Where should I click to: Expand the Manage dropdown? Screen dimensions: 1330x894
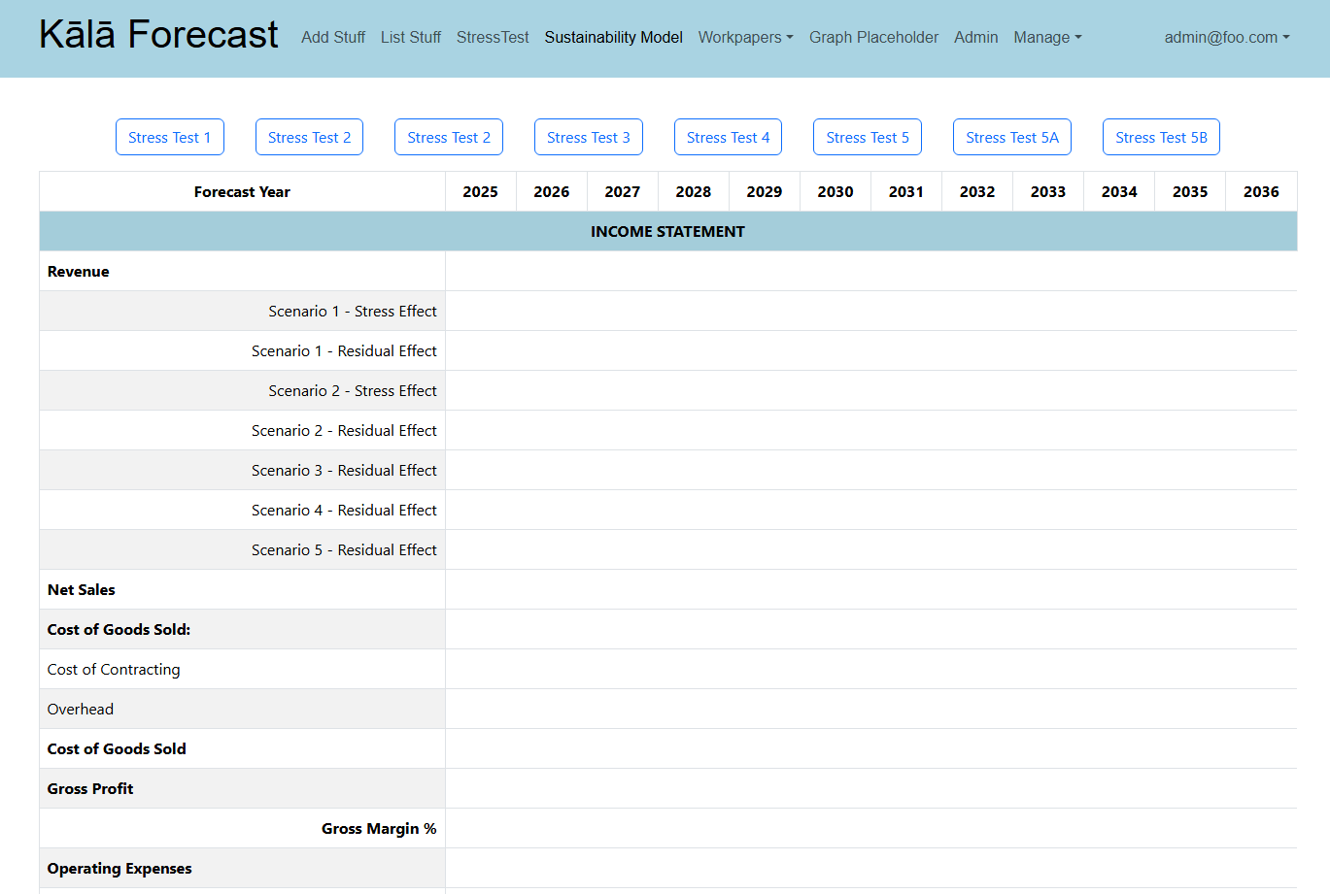(x=1046, y=37)
